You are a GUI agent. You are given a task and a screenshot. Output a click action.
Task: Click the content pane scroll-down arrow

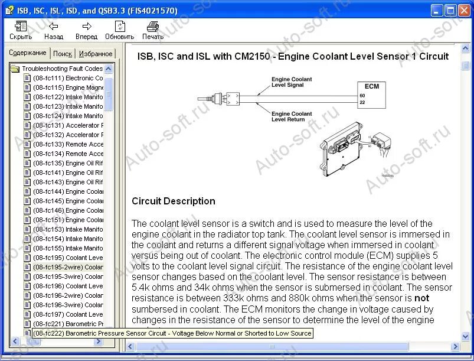(x=465, y=336)
